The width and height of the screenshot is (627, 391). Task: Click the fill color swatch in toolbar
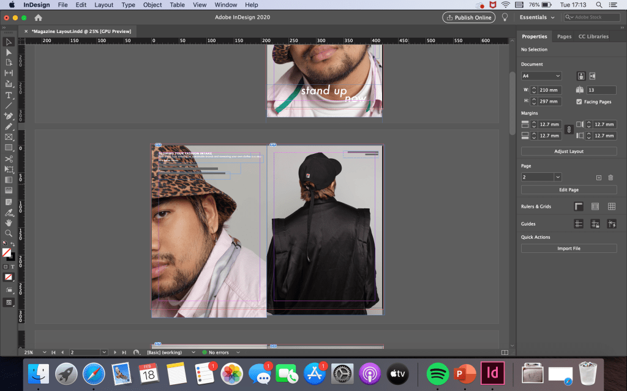tap(6, 252)
